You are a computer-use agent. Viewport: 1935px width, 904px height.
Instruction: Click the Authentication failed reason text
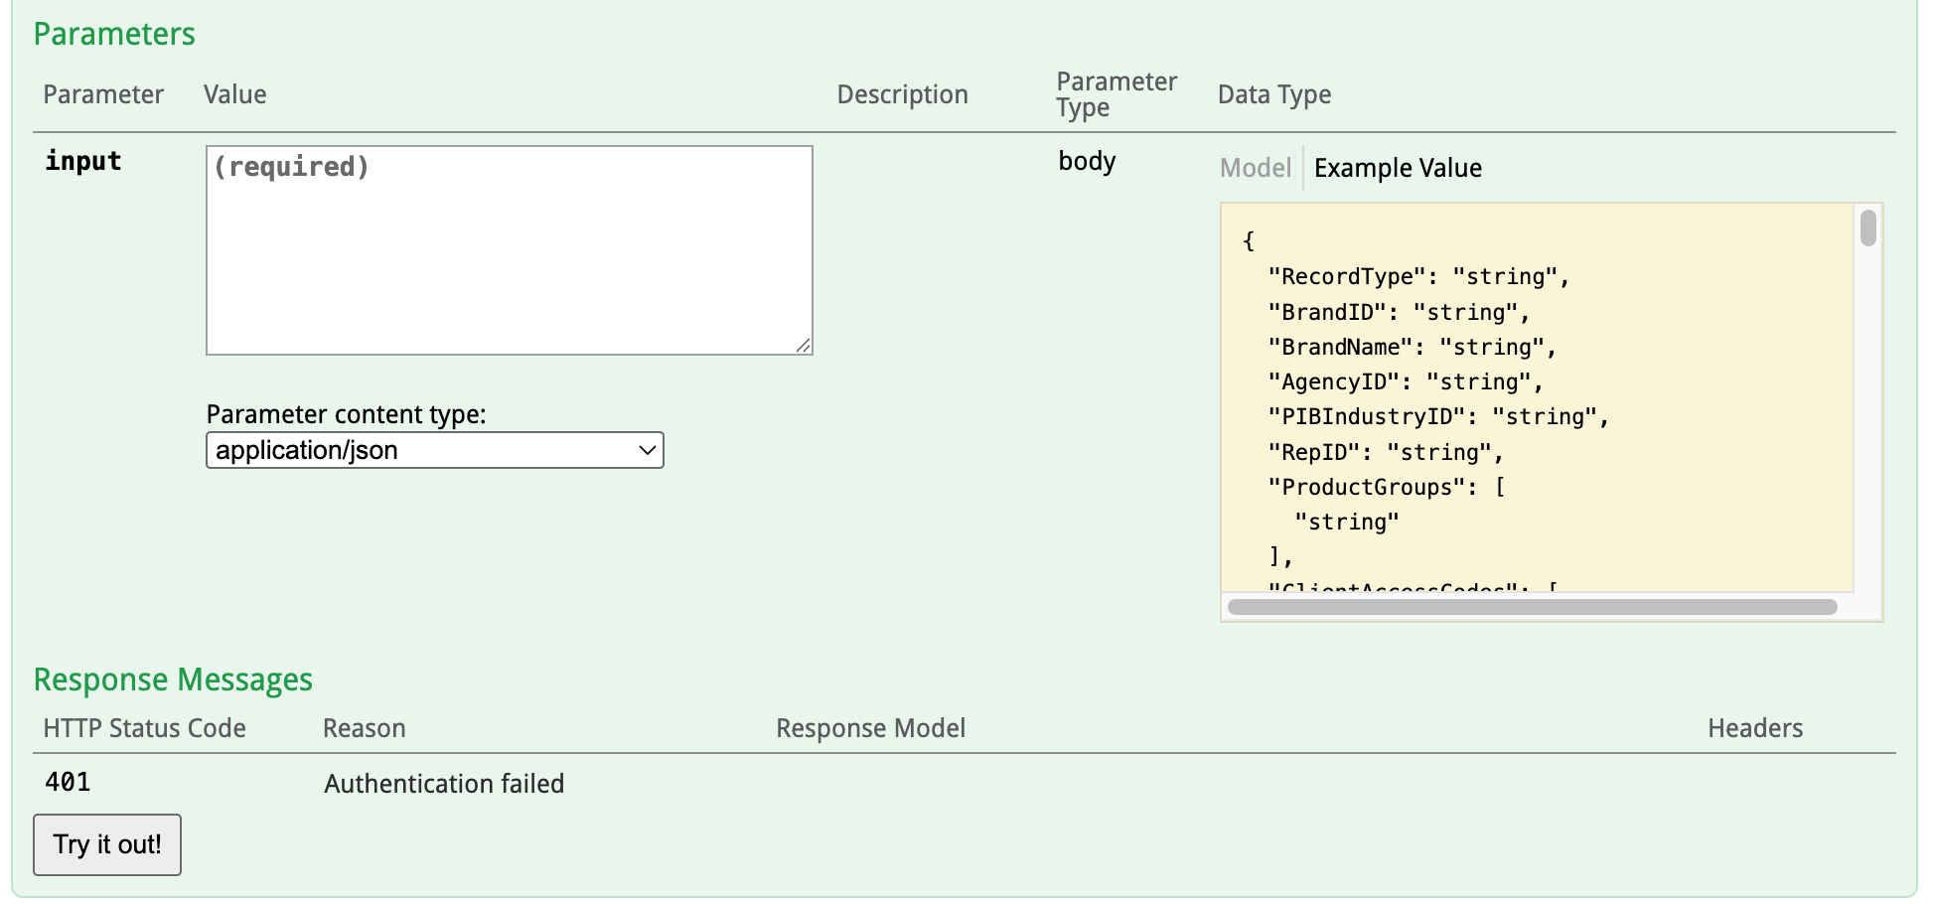pyautogui.click(x=444, y=784)
